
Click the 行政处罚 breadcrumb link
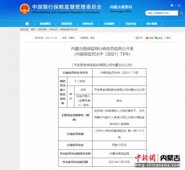53,30
